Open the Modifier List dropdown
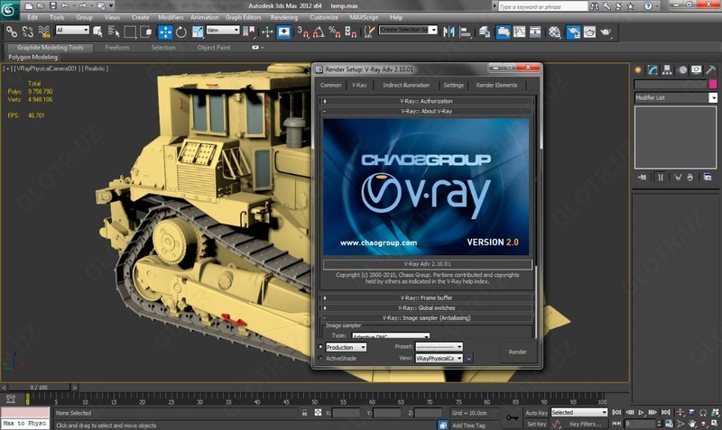The image size is (722, 430). [x=675, y=97]
